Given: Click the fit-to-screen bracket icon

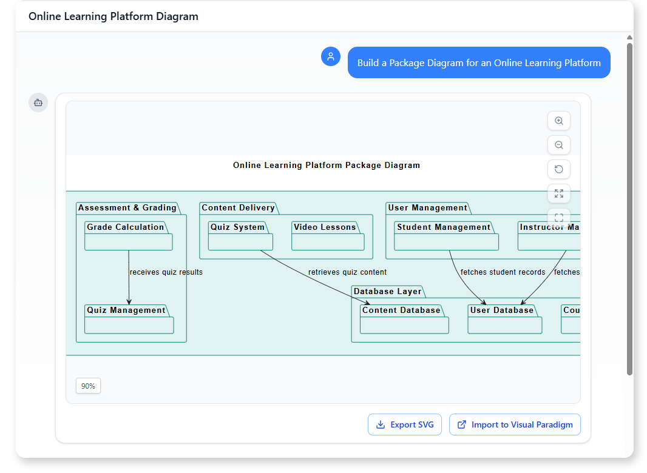Looking at the screenshot, I should coord(558,217).
